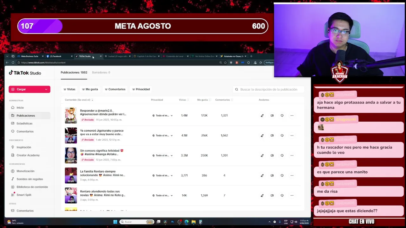The height and width of the screenshot is (228, 406).
Task: Open thumbnail of 'Ya comenzó Jigokuraku' video
Action: [71, 136]
